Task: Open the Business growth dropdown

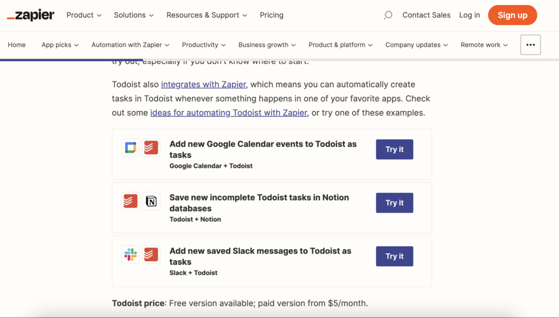Action: pos(267,45)
